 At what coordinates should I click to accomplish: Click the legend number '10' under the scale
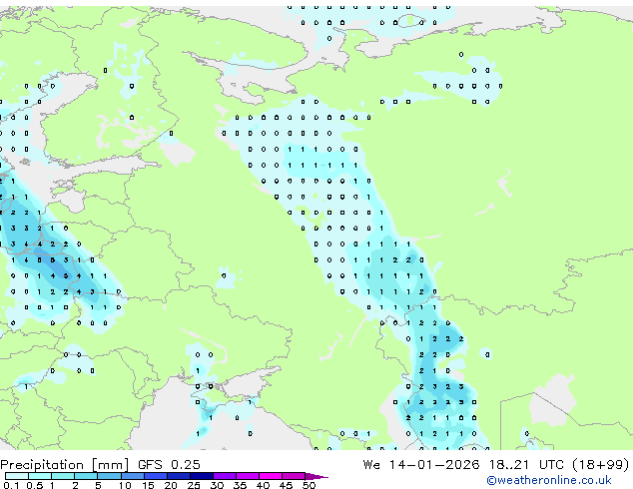tap(125, 485)
